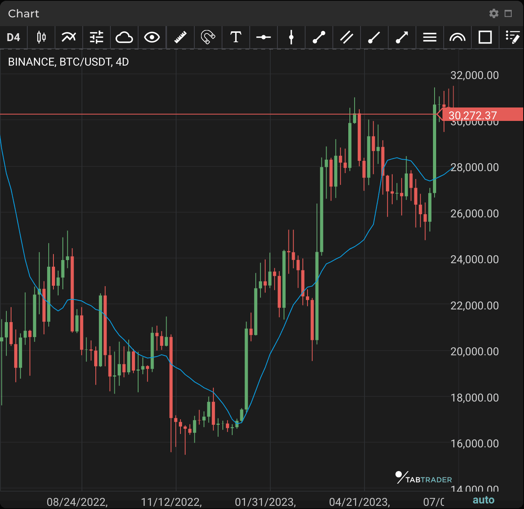Open the indicator settings sliders icon
524x509 pixels.
96,37
